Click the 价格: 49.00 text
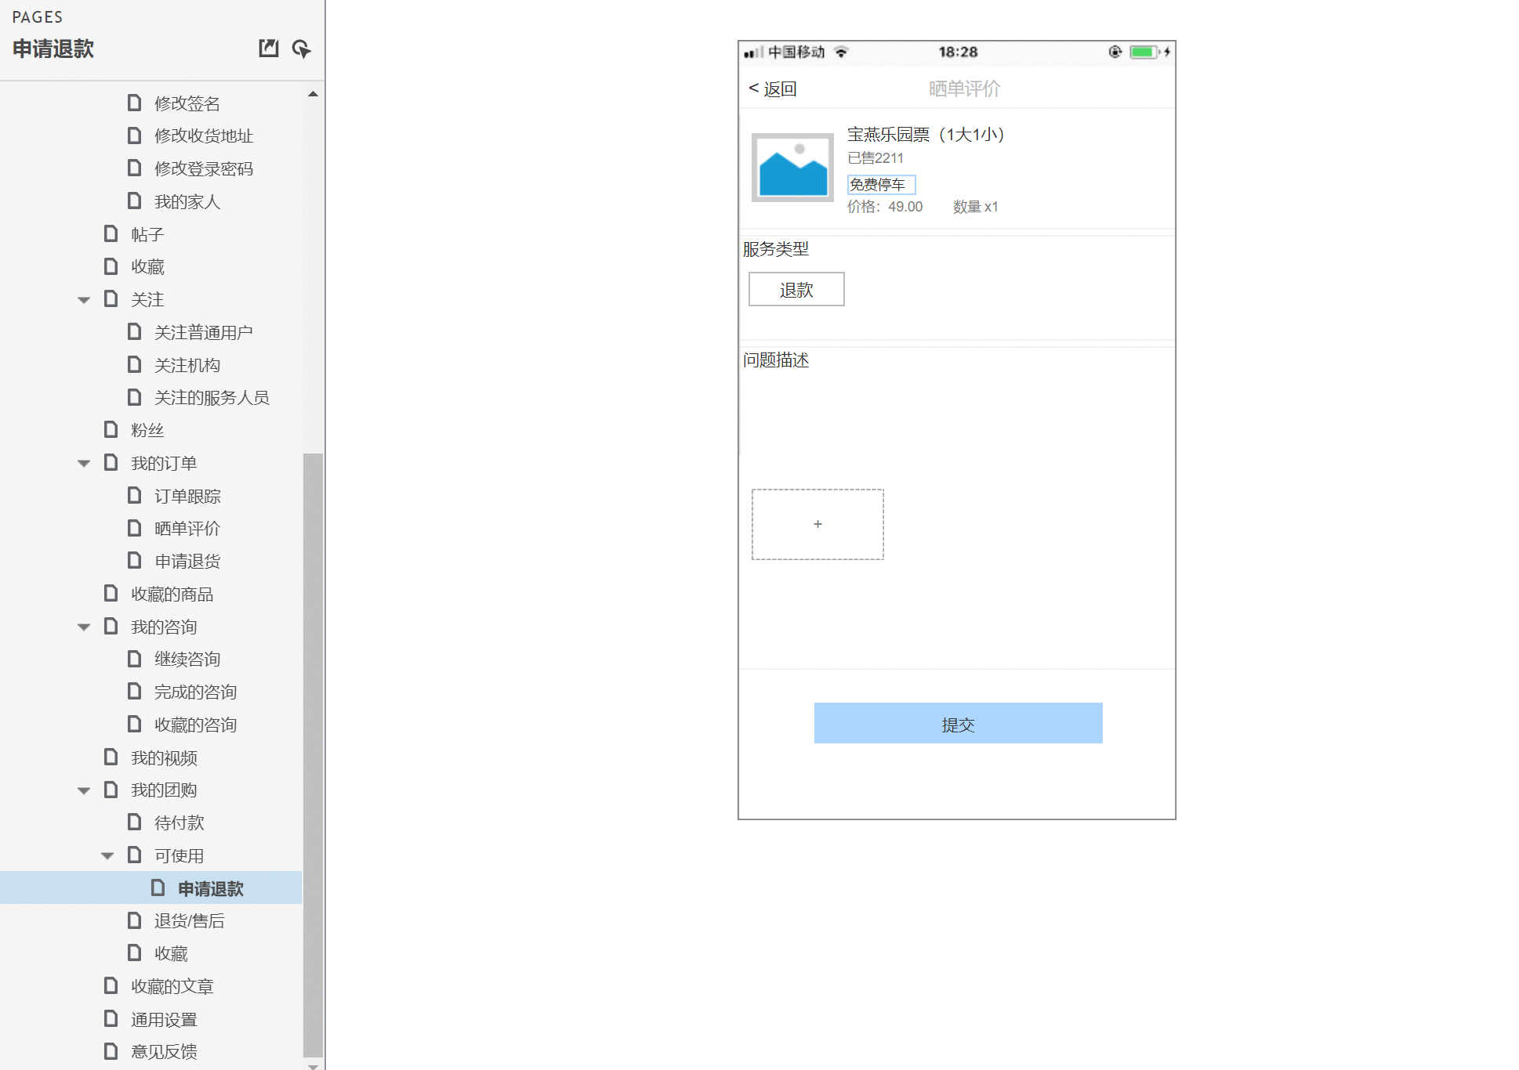The image size is (1519, 1070). point(885,207)
